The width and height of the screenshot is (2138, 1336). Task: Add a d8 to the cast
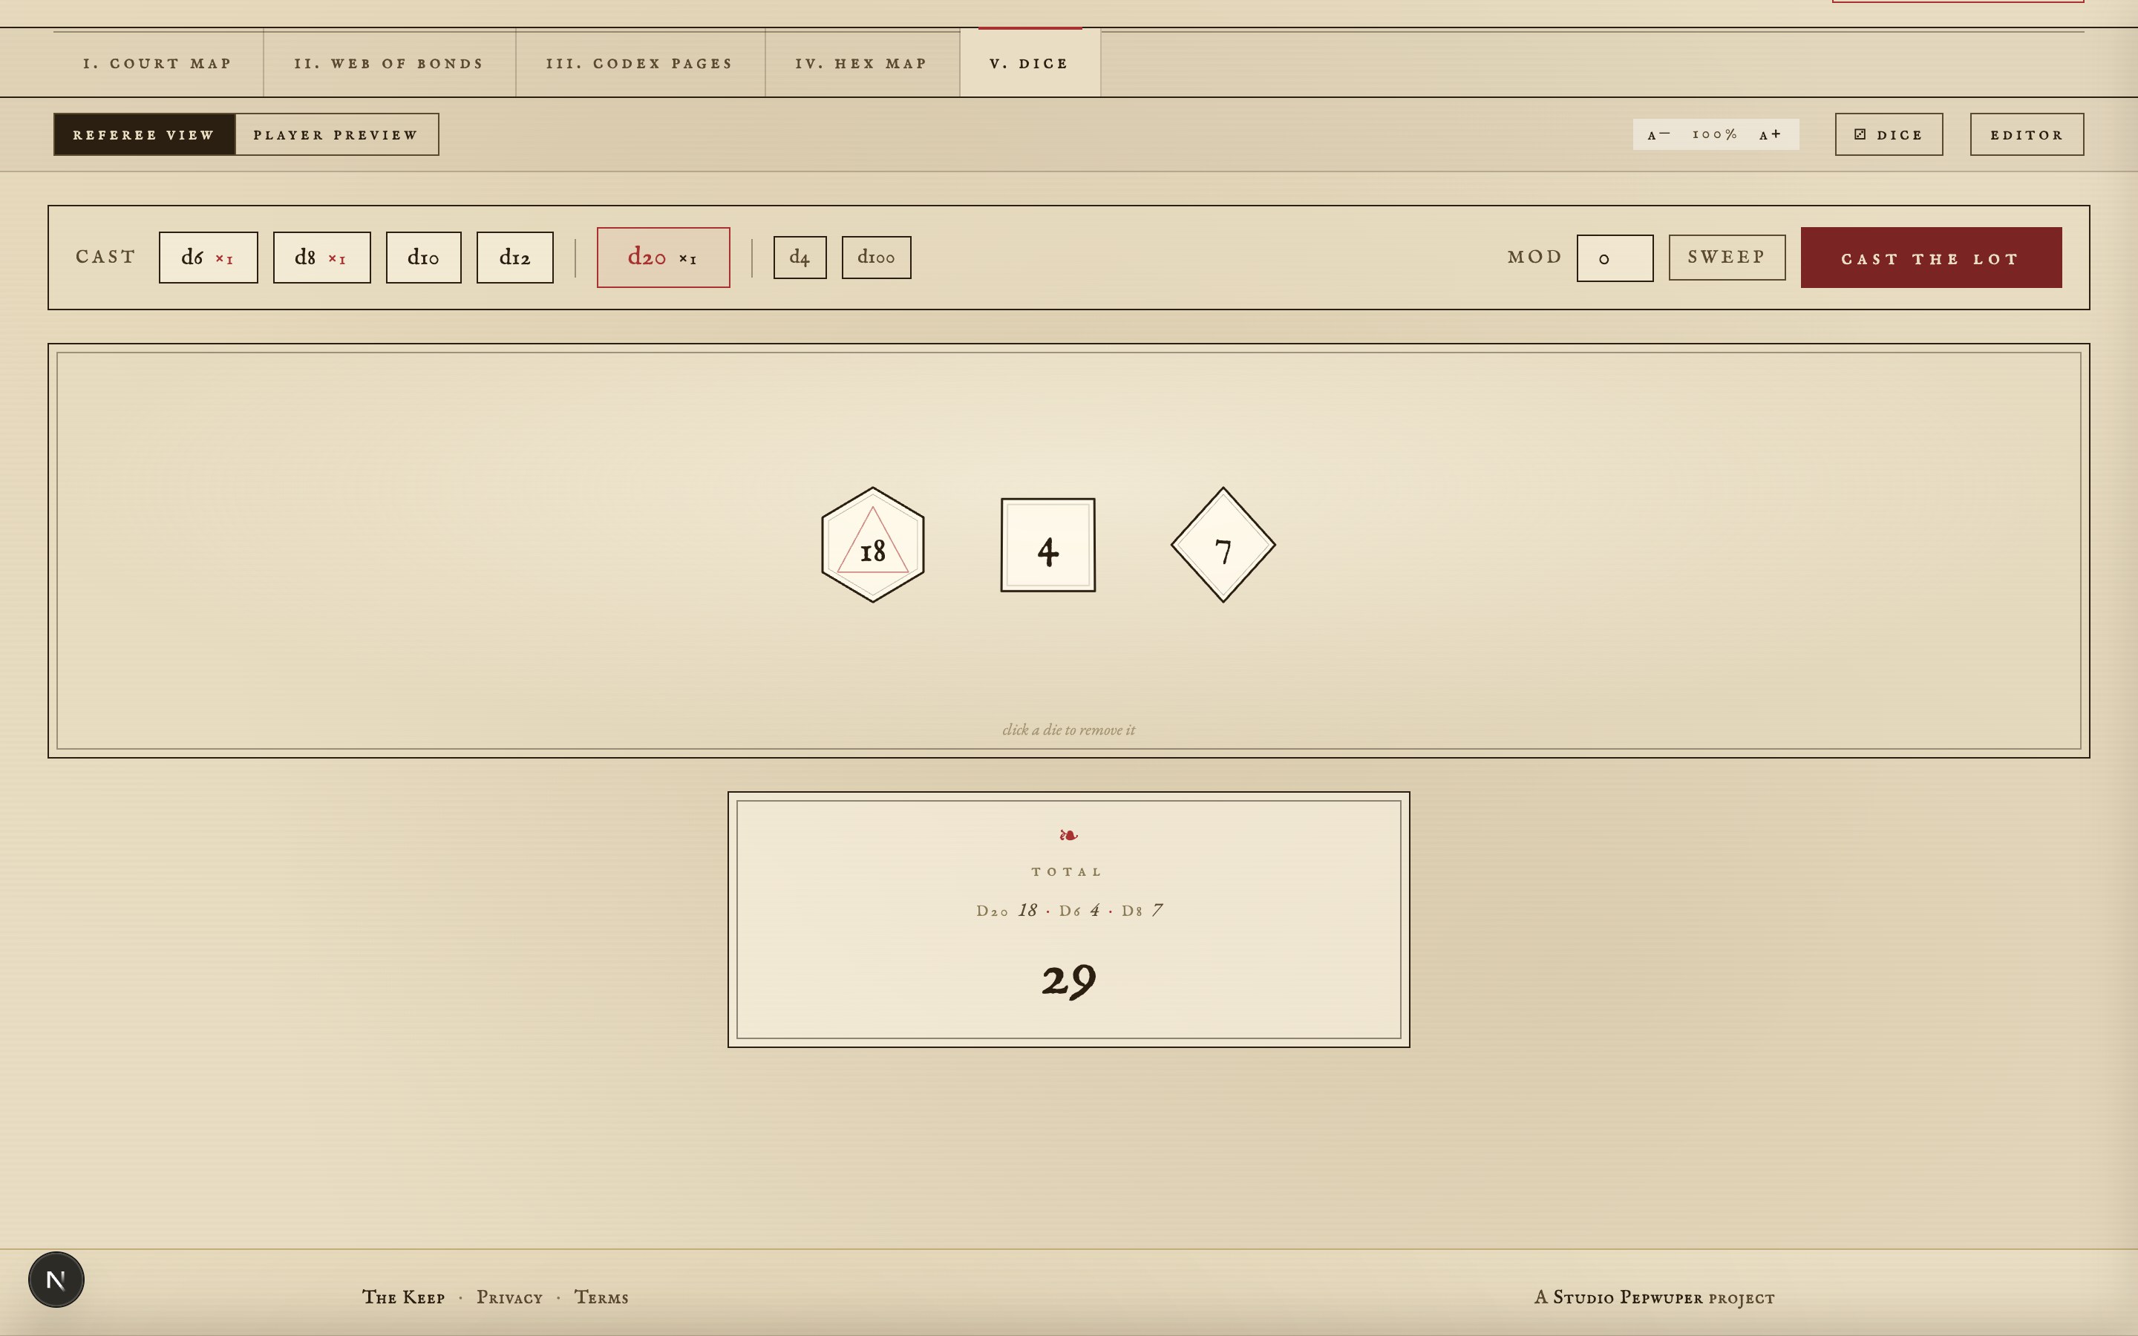(321, 257)
